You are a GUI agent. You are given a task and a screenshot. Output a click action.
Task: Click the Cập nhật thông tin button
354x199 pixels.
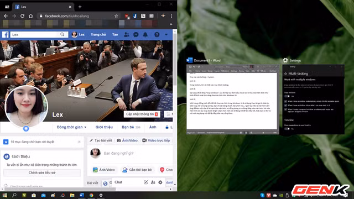click(142, 114)
